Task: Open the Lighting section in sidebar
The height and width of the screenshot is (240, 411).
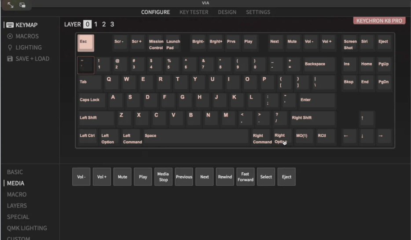Action: coord(24,47)
